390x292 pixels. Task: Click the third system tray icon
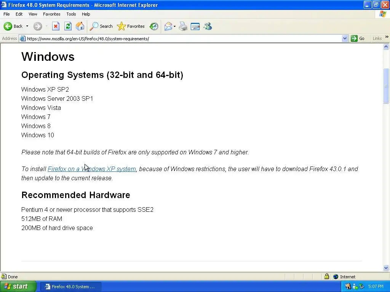362,287
